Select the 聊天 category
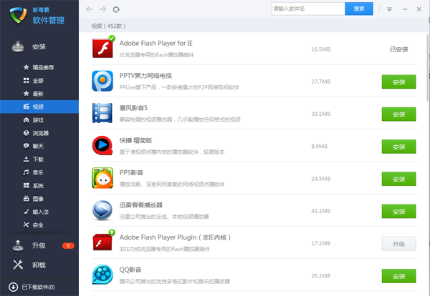This screenshot has width=430, height=296. click(x=39, y=146)
